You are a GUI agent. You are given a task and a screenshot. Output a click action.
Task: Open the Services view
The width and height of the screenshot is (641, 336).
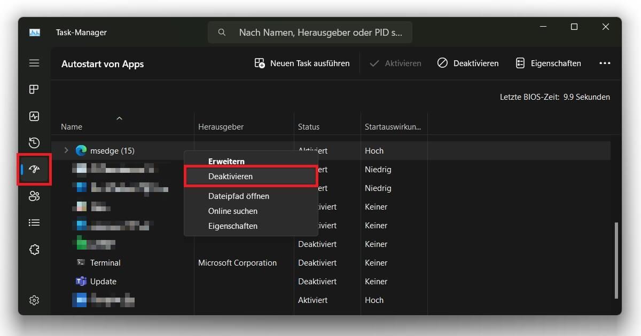tap(34, 249)
